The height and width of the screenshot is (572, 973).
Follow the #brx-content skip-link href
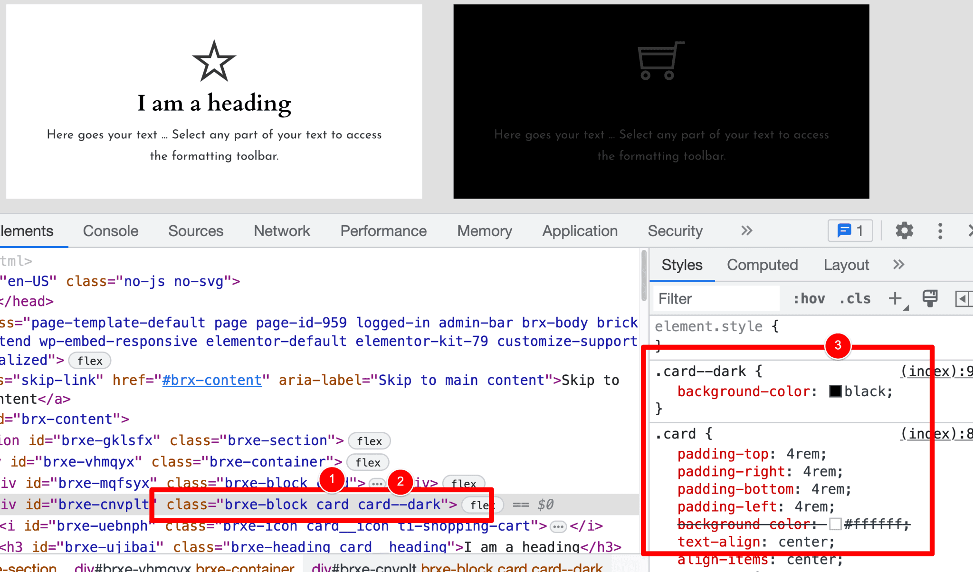coord(212,380)
